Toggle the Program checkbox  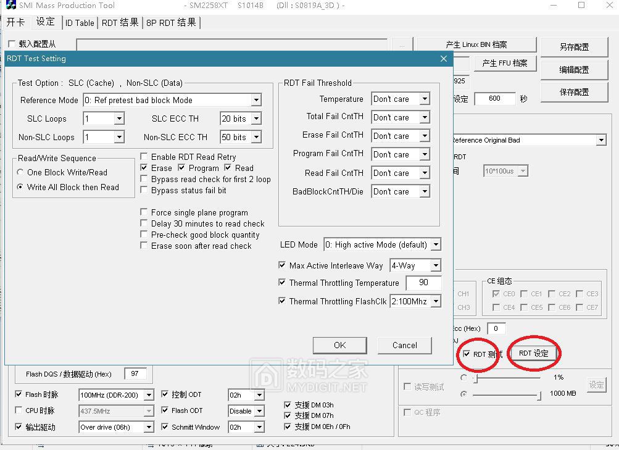[x=181, y=167]
